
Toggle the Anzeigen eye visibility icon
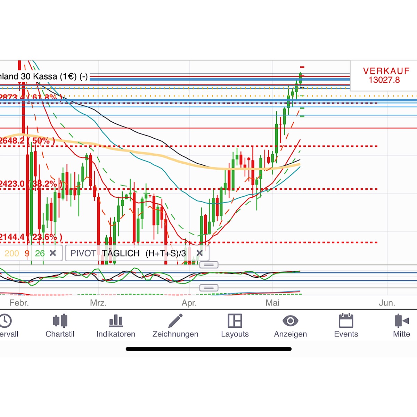point(291,320)
